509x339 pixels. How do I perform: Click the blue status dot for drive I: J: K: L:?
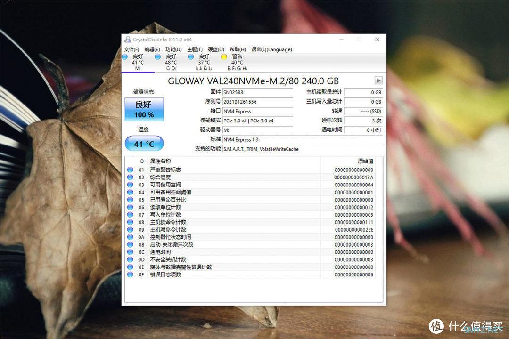[x=191, y=57]
